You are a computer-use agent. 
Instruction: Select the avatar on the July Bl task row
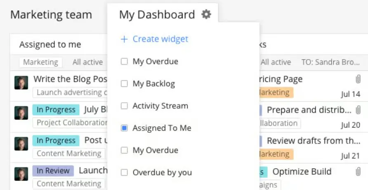[21, 113]
